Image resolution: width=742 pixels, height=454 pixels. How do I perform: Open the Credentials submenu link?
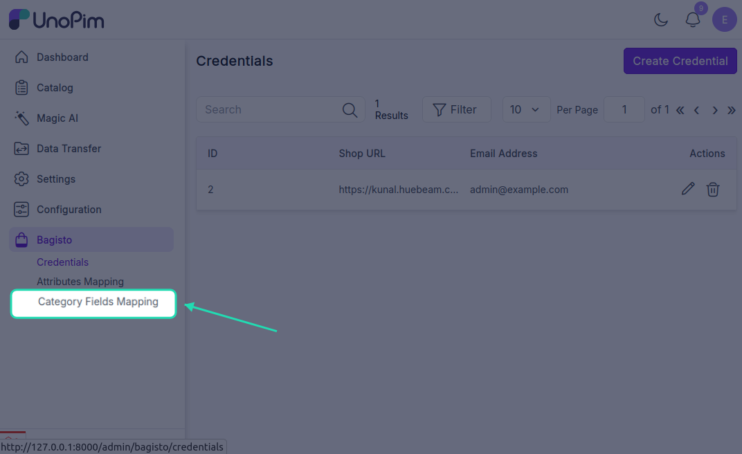click(x=62, y=262)
